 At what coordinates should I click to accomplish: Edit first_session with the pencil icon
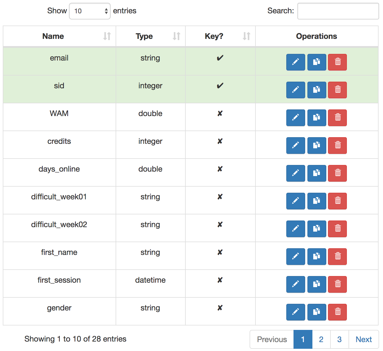pos(296,284)
